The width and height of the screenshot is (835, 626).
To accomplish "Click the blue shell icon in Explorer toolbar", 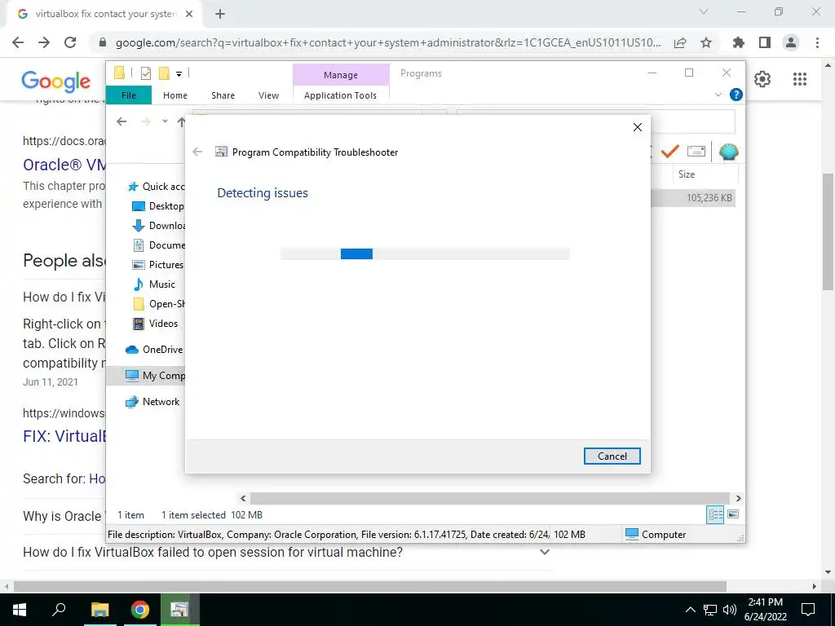I will [728, 152].
